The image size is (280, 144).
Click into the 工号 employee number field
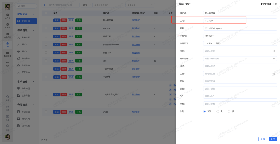240,21
